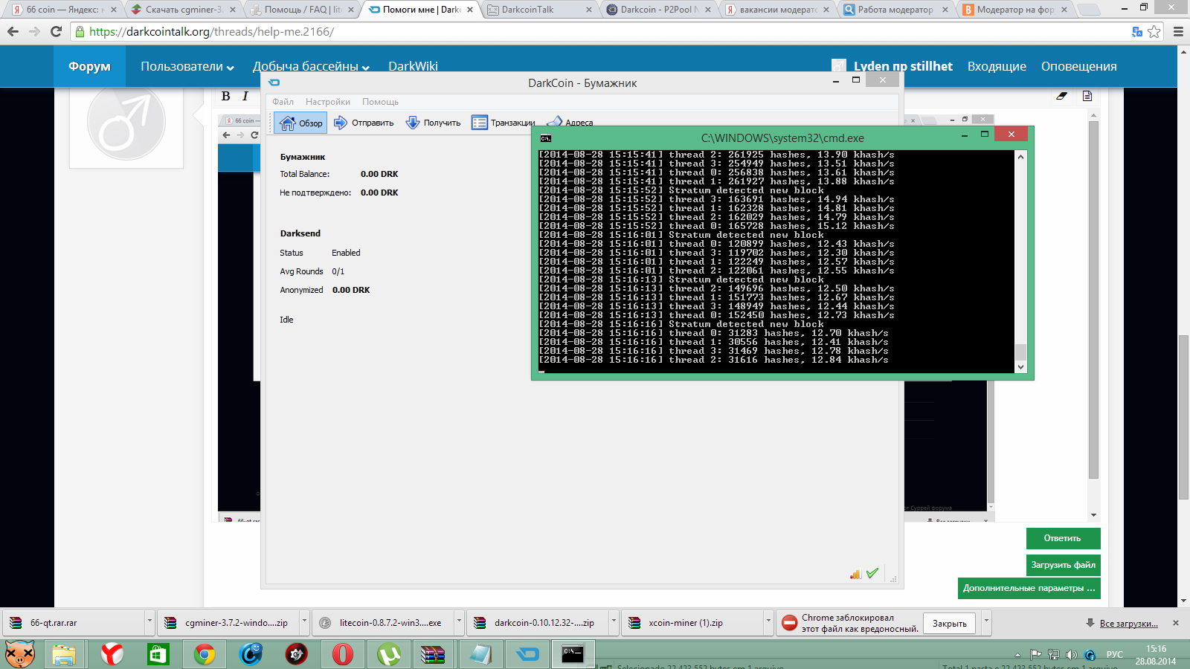
Task: Open dropdown arrow for 66-qt.rar.rar download
Action: (x=149, y=622)
